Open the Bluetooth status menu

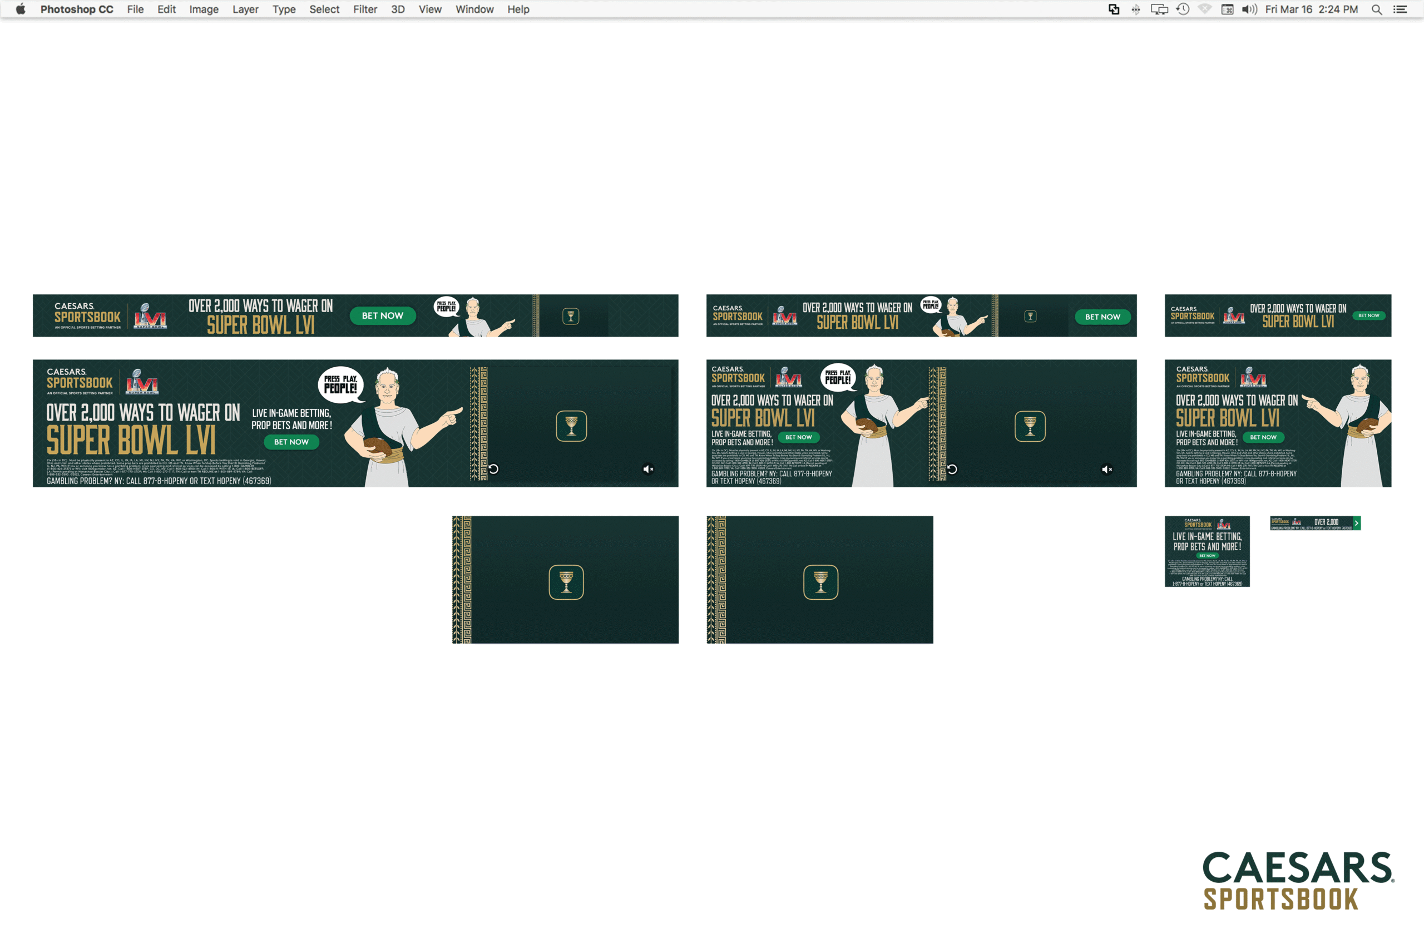pos(1136,9)
